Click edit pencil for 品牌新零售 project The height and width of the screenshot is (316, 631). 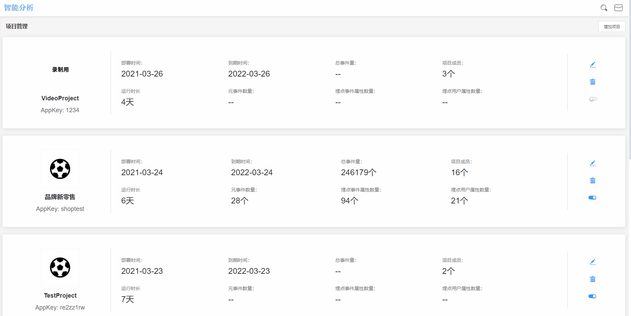593,163
